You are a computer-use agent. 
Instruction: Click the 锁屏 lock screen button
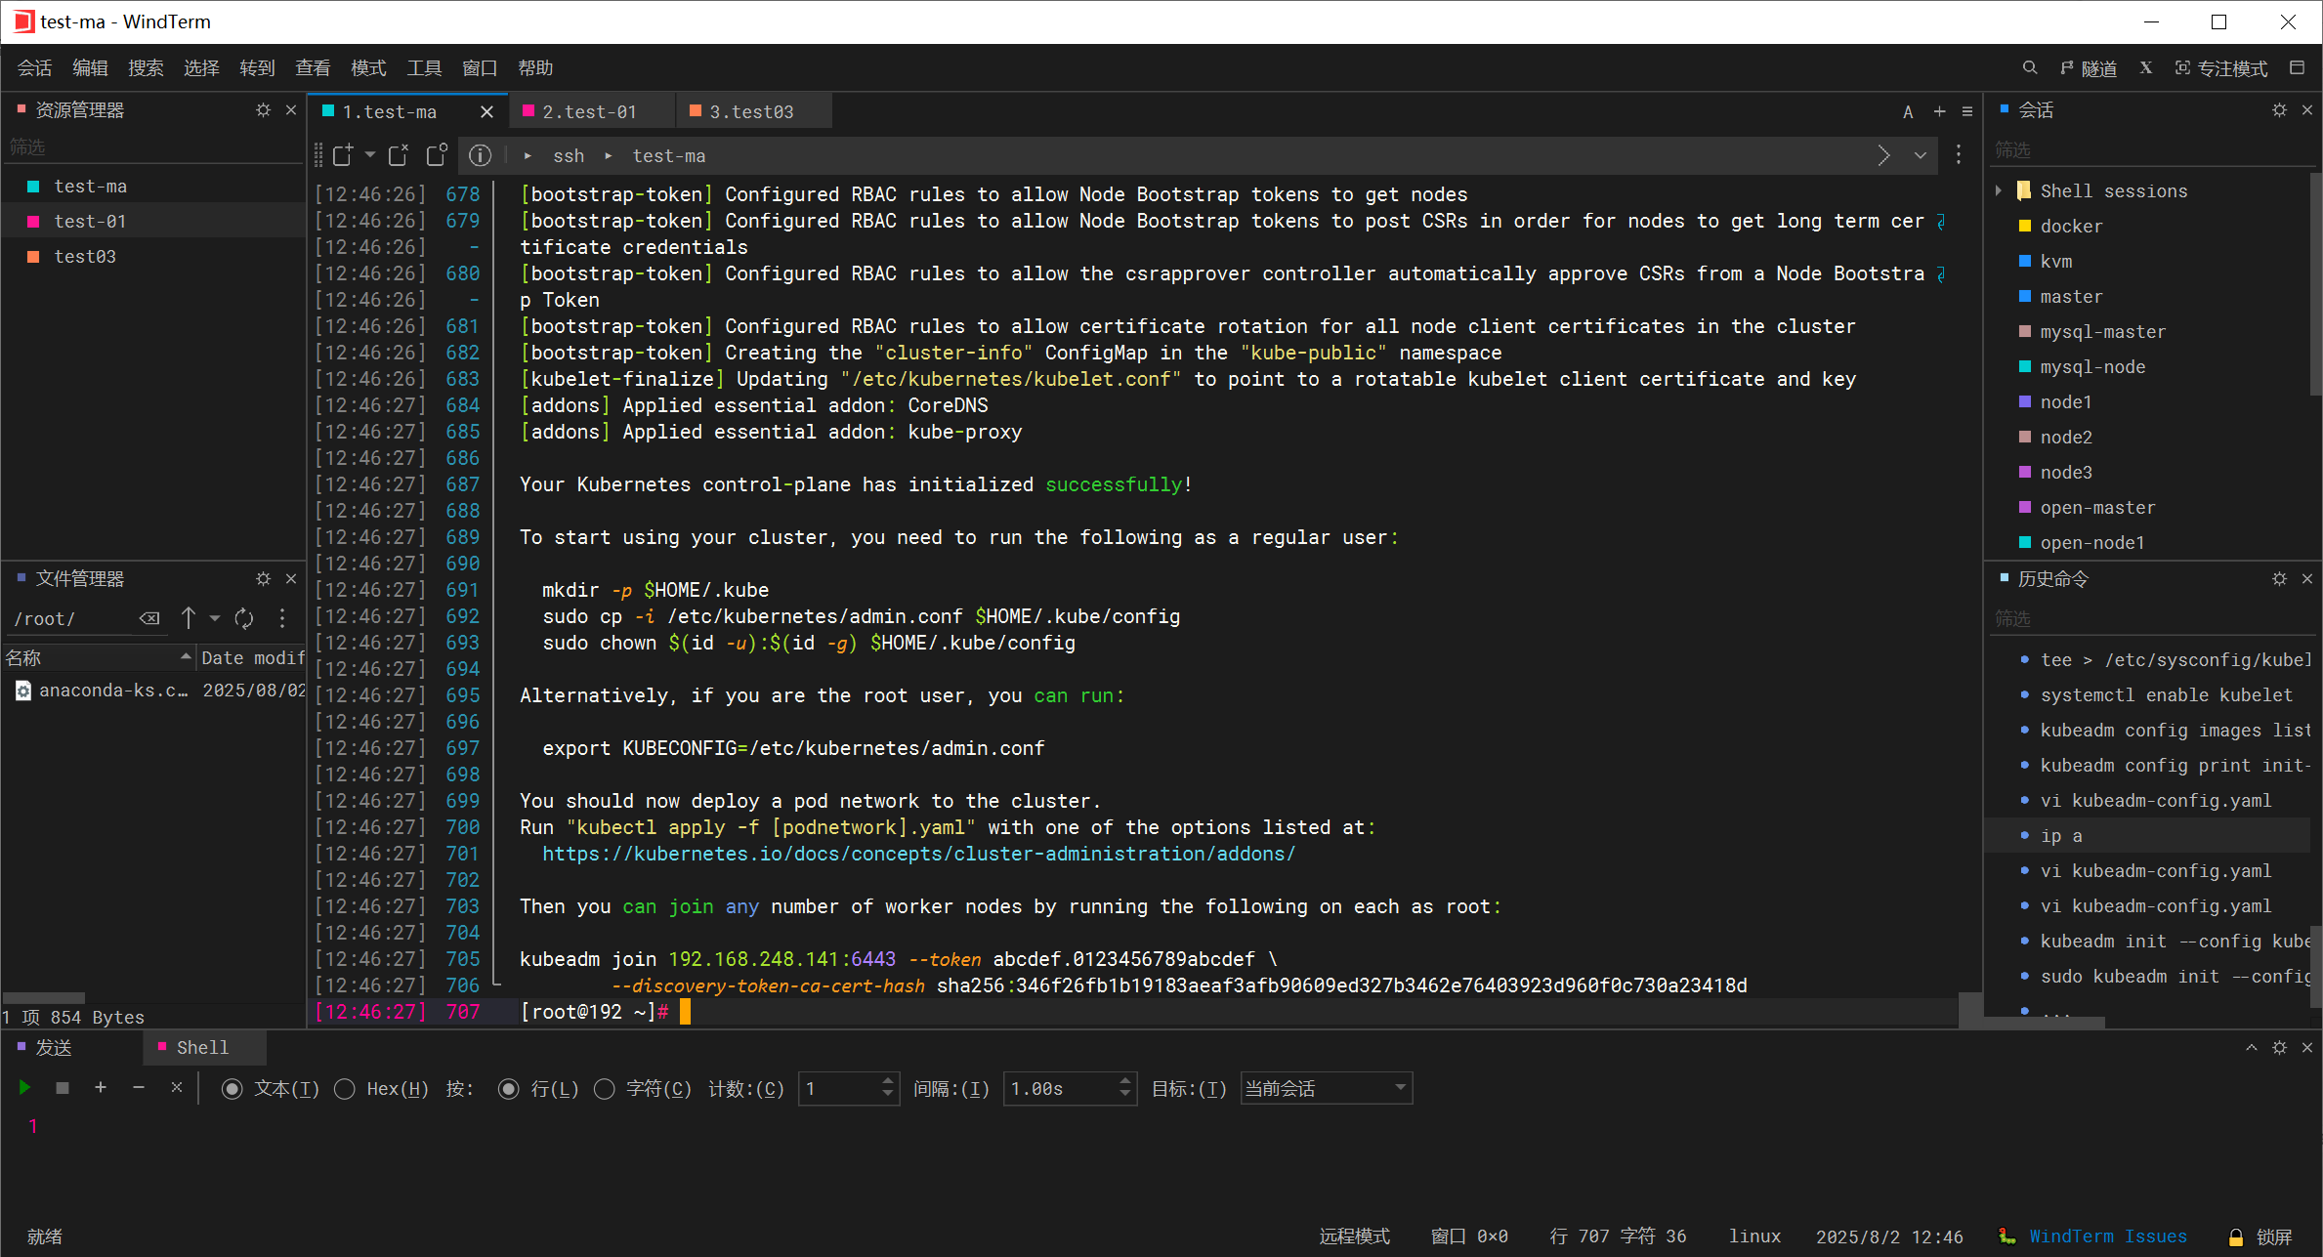(x=2260, y=1236)
